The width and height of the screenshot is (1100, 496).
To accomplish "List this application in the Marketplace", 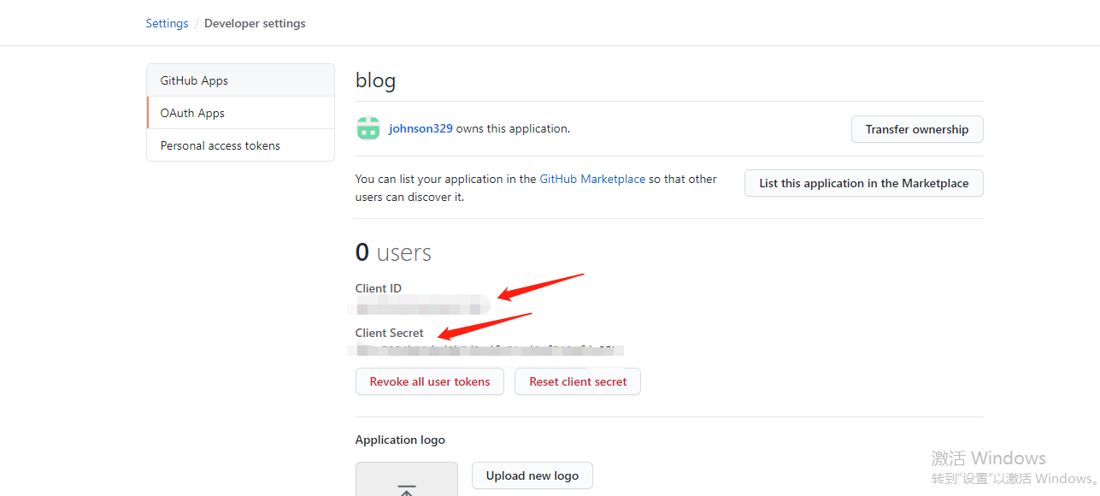I will (863, 183).
